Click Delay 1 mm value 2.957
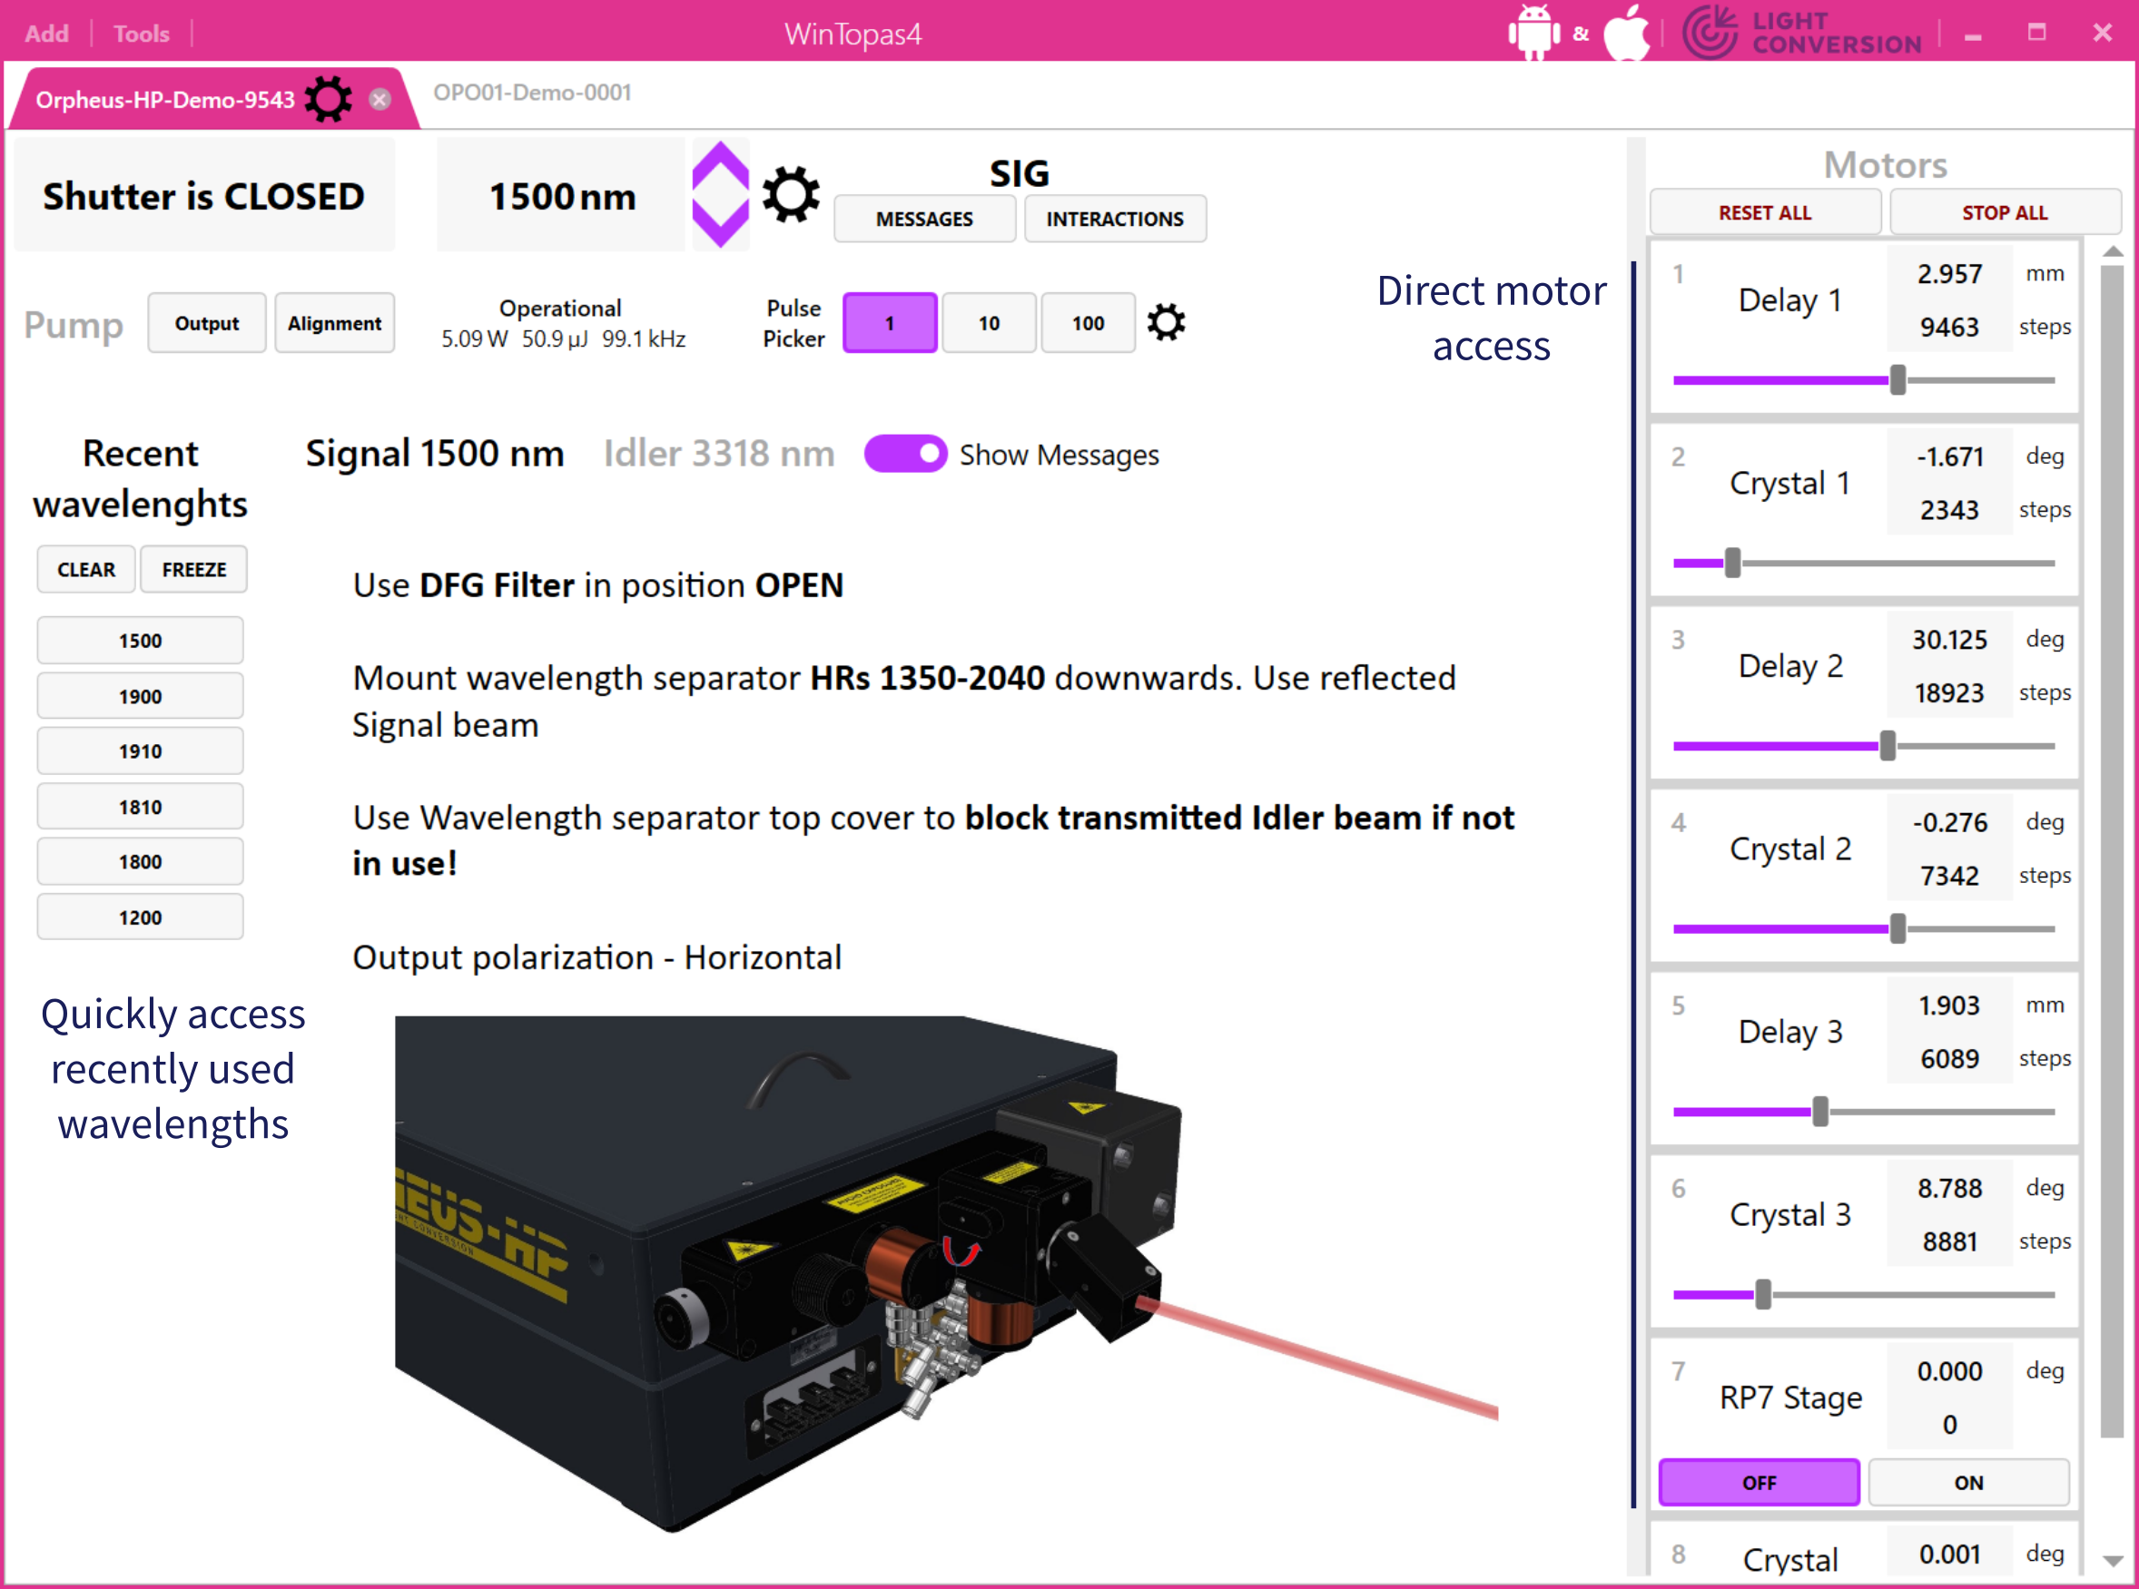The image size is (2139, 1589). pyautogui.click(x=1949, y=273)
